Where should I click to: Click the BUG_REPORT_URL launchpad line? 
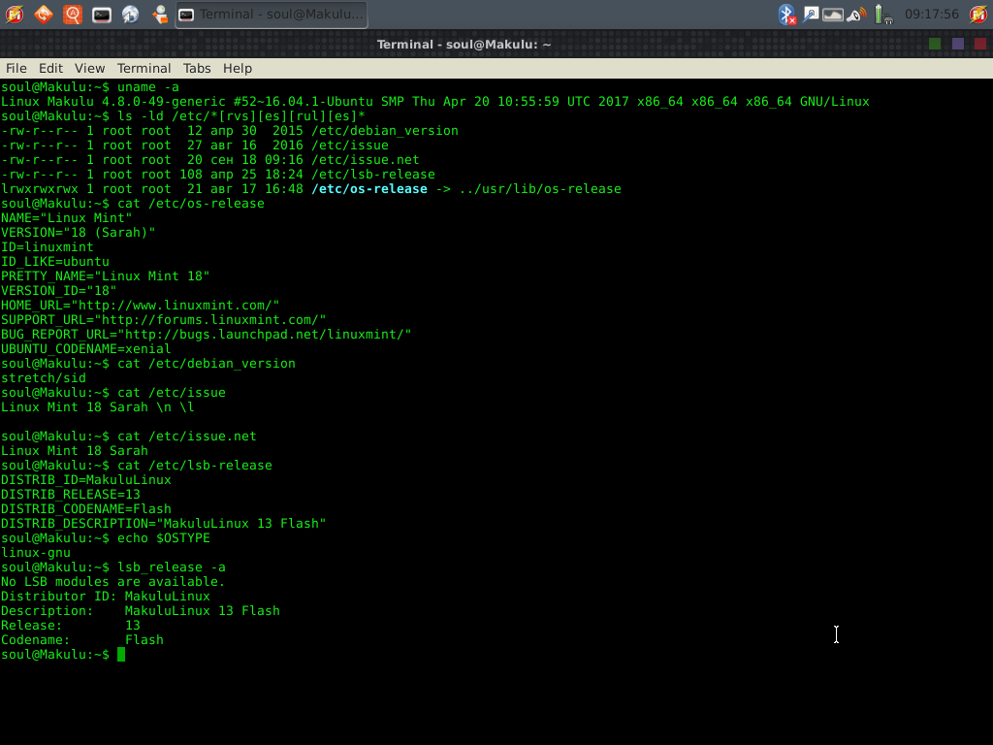coord(206,335)
